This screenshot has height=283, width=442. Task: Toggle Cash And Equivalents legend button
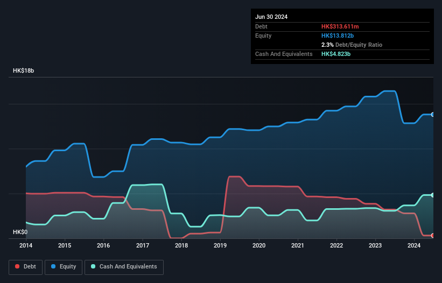click(124, 267)
